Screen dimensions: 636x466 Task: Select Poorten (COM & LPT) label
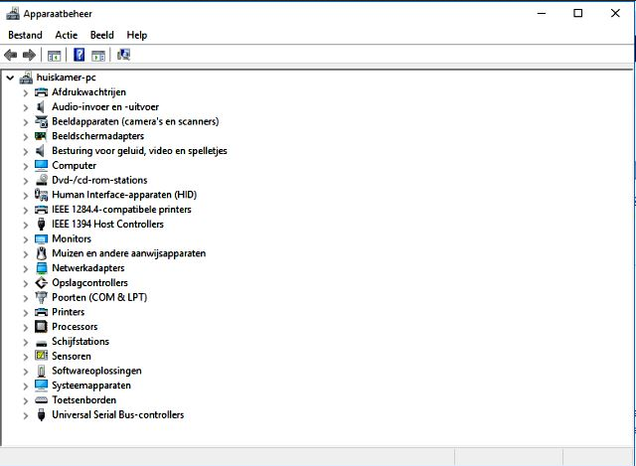click(x=99, y=297)
